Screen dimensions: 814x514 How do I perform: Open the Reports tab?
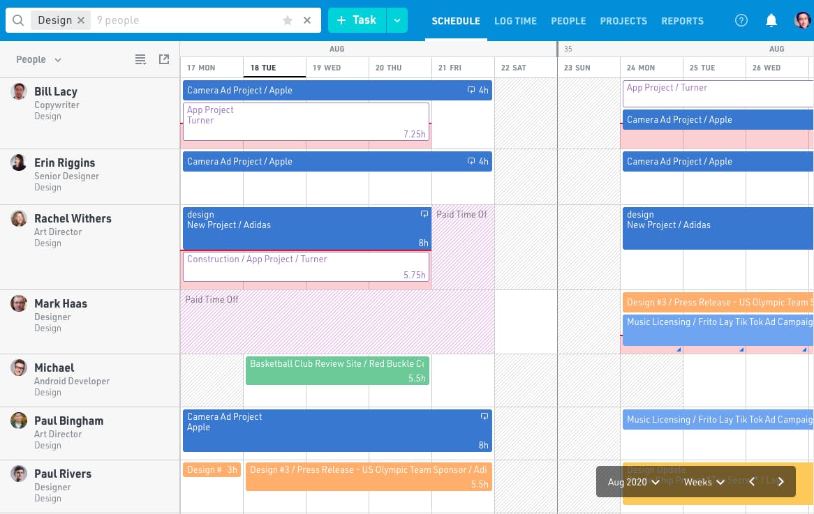[683, 21]
